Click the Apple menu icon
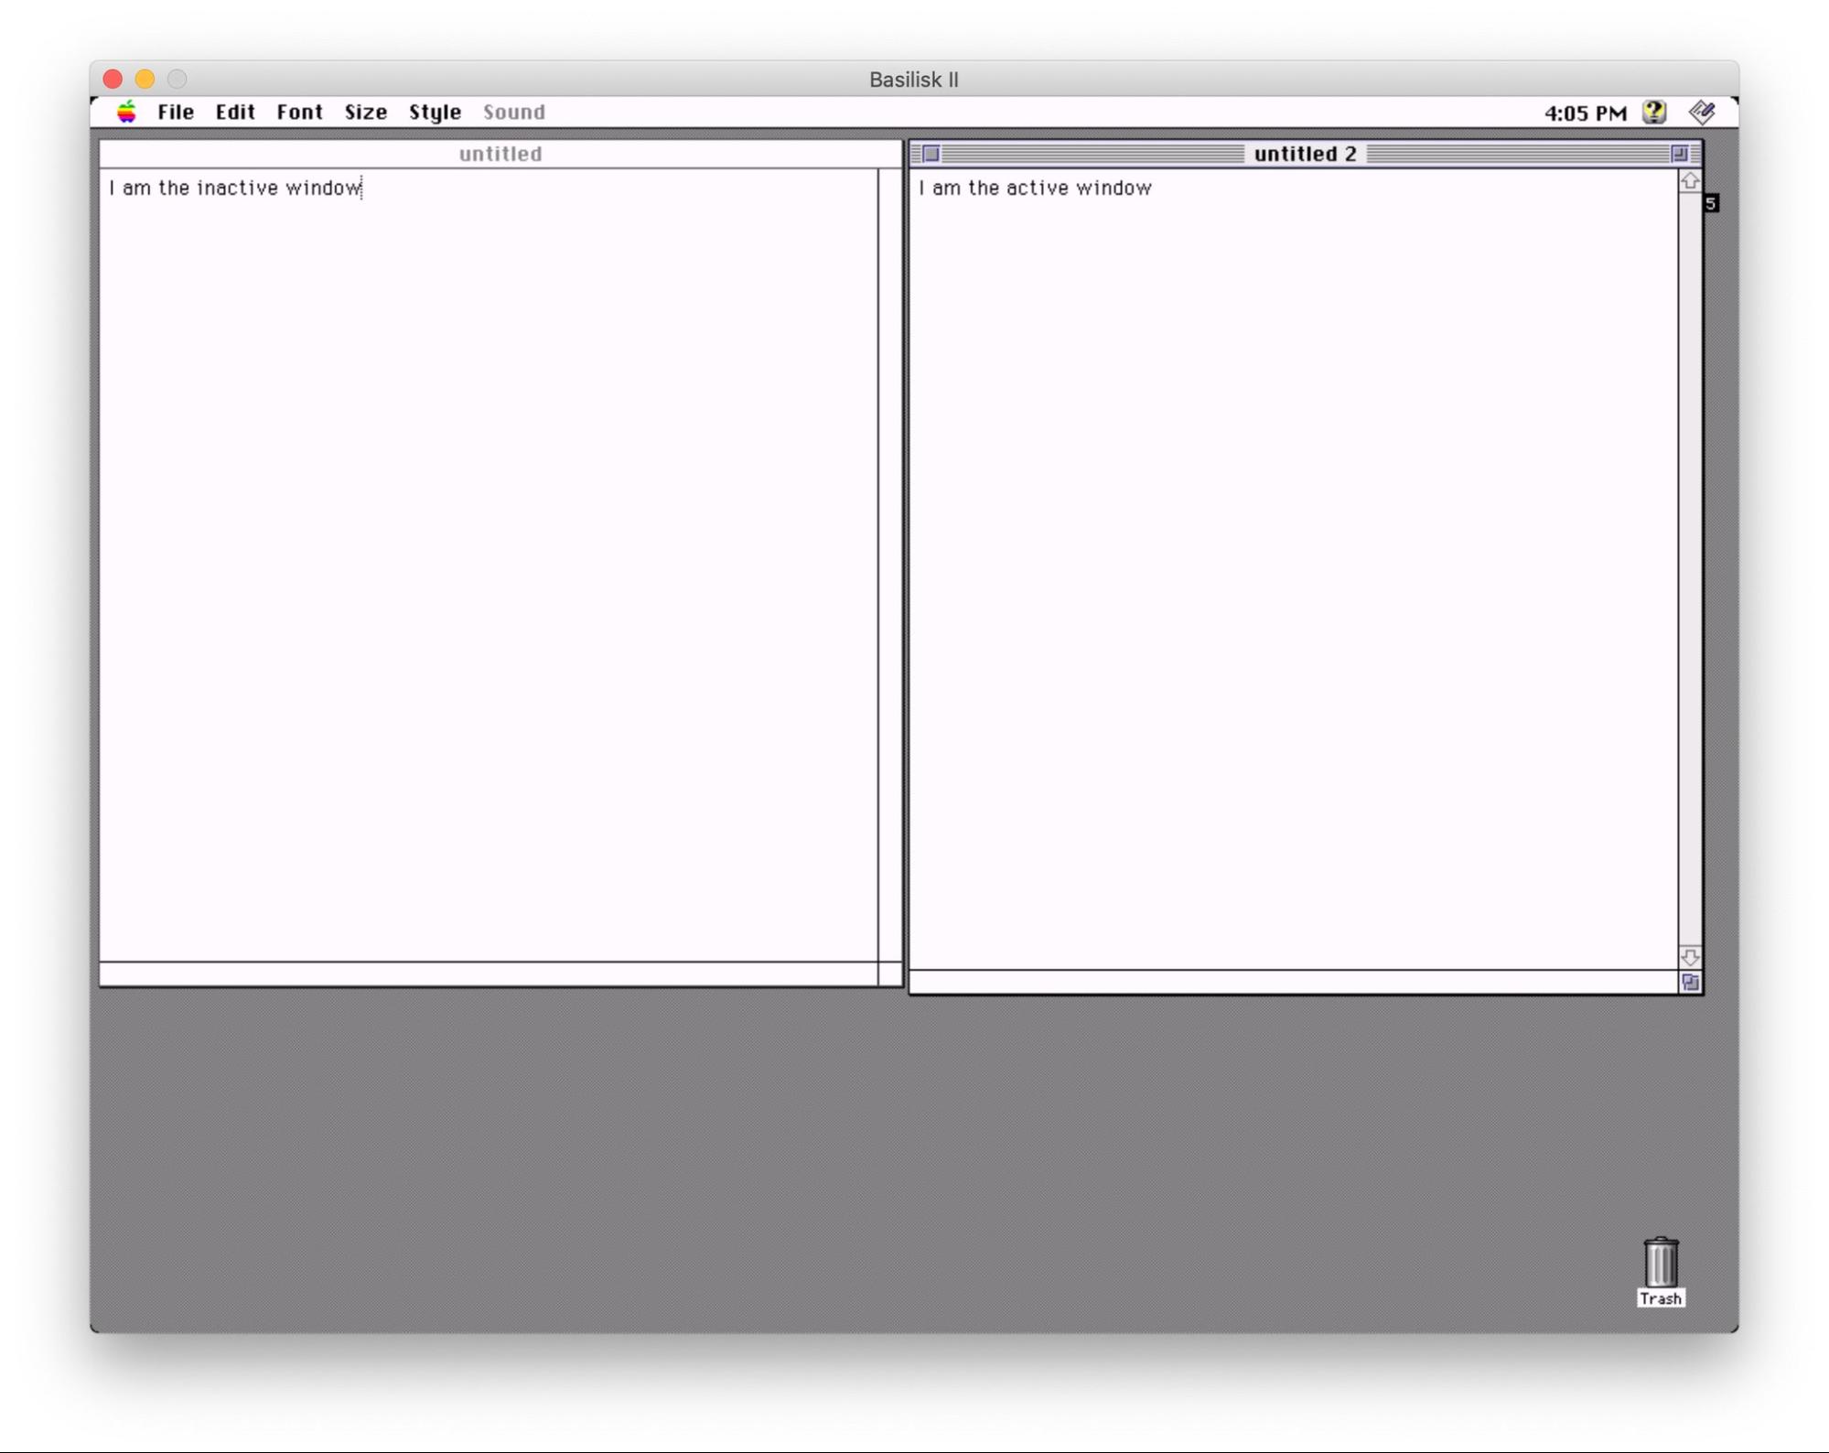 128,112
